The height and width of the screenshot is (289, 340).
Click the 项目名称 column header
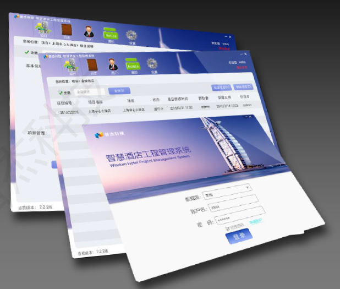click(x=95, y=102)
